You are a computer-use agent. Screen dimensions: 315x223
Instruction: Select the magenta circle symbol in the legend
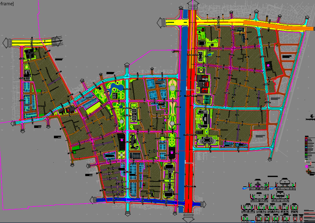(307, 167)
